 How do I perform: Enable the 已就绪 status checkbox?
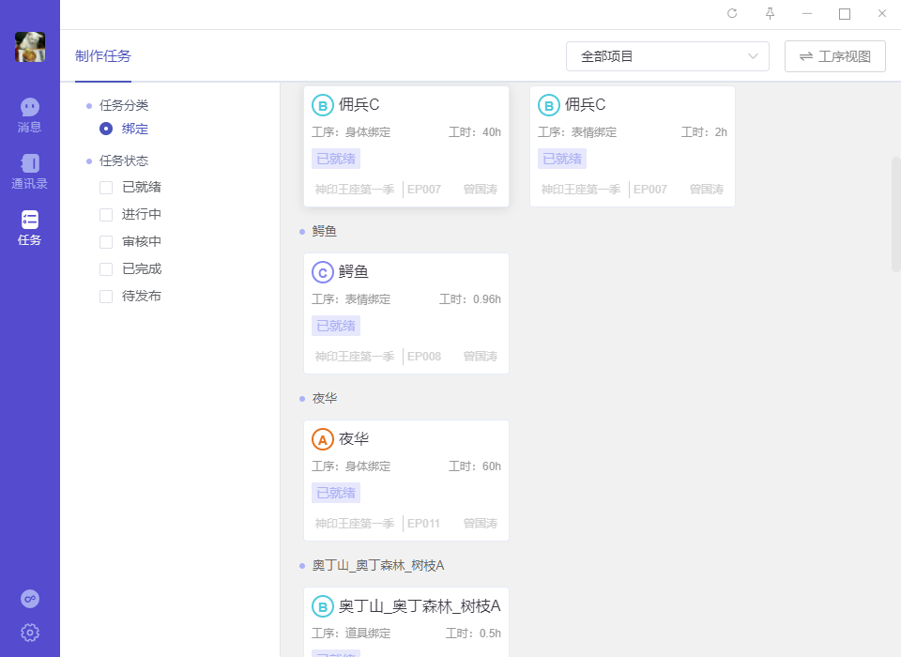point(106,188)
